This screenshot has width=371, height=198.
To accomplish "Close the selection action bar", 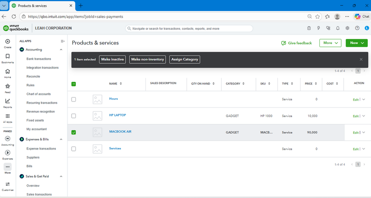I will 361,60.
